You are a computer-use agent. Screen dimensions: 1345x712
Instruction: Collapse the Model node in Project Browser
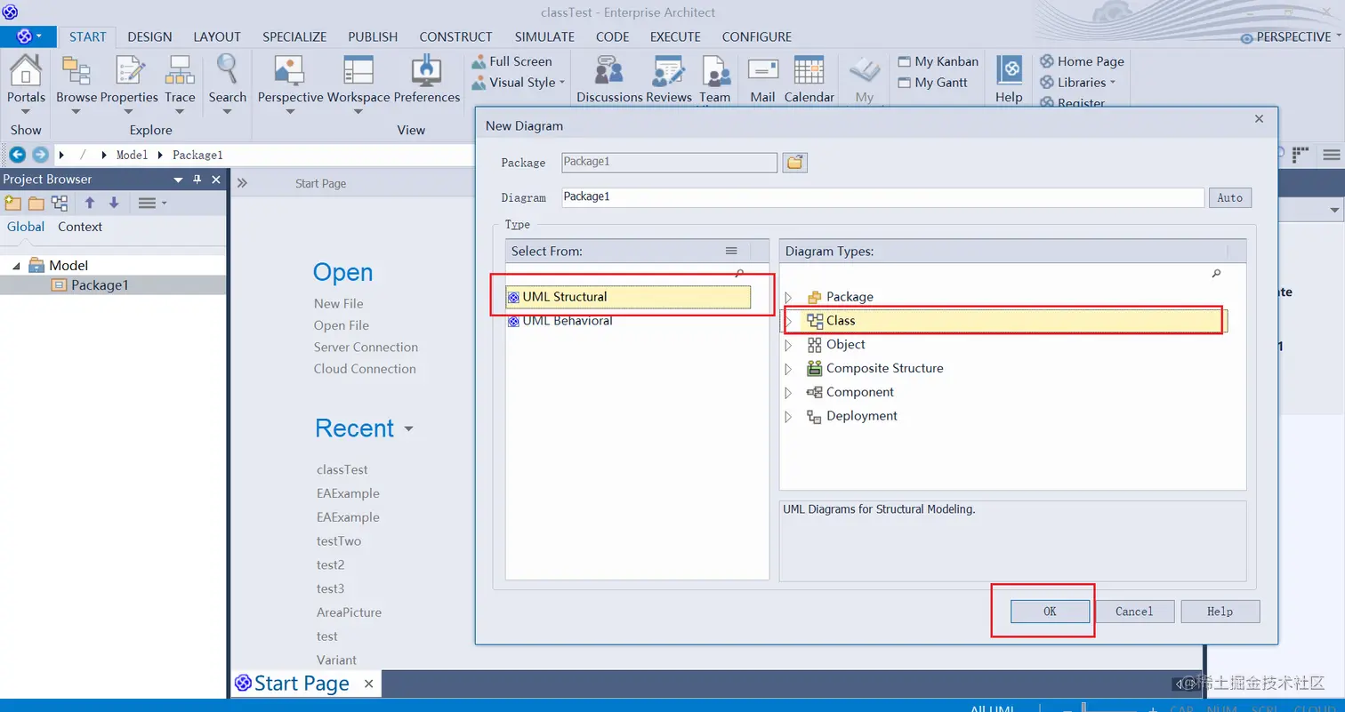[16, 266]
